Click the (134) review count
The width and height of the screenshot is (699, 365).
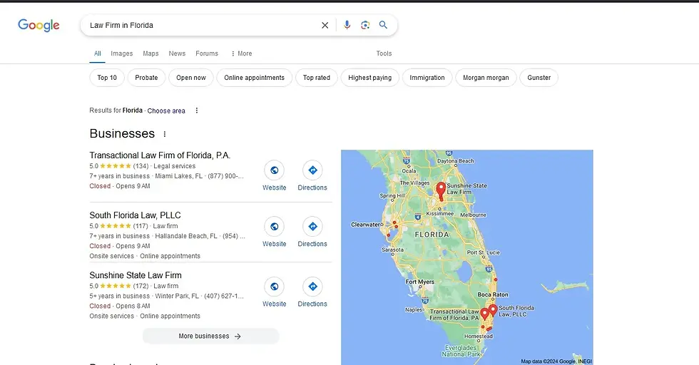[x=141, y=166]
